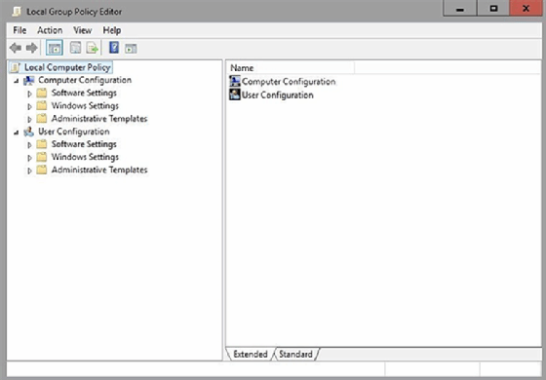This screenshot has width=546, height=380.
Task: Select Administrative Templates label under Computer Configuration
Action: tap(99, 118)
